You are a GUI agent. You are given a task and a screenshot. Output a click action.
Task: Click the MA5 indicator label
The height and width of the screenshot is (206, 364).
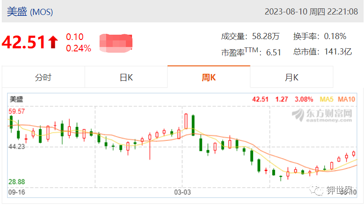(x=326, y=99)
